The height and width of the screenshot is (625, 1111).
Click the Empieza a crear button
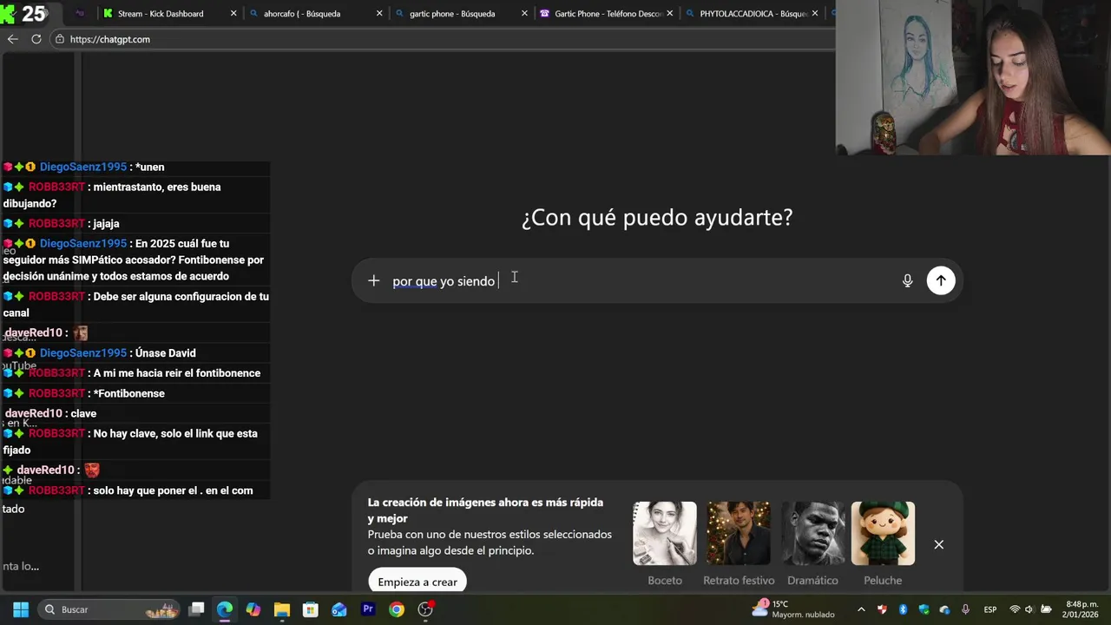click(x=417, y=582)
